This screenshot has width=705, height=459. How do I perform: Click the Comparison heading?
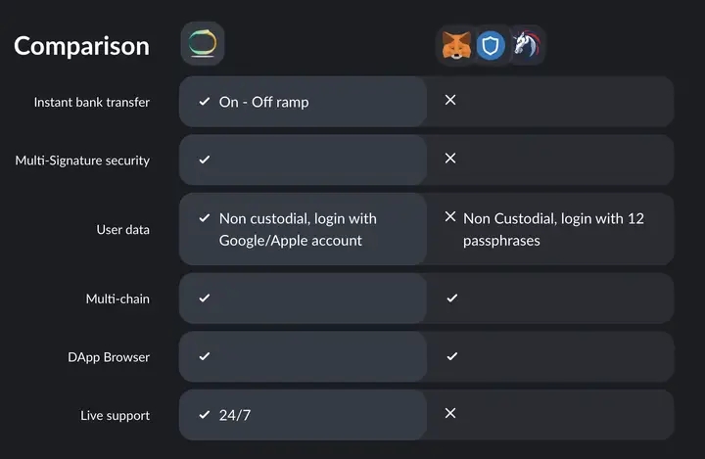click(81, 45)
